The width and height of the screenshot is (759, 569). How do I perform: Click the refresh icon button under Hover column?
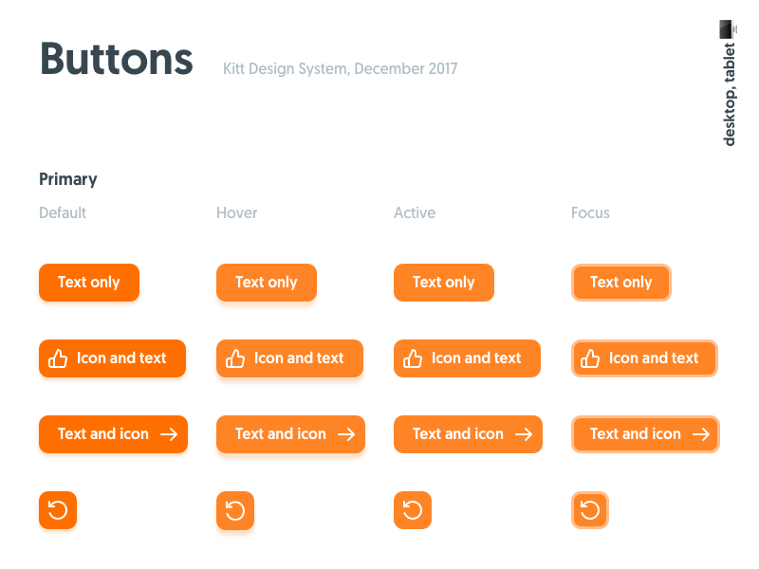pos(235,510)
